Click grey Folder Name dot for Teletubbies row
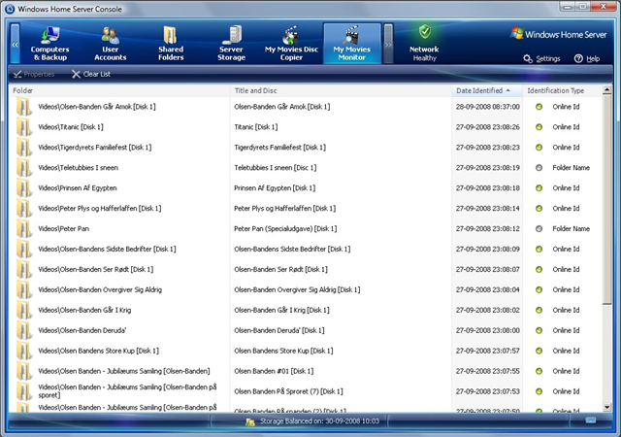This screenshot has width=621, height=437. (x=539, y=168)
